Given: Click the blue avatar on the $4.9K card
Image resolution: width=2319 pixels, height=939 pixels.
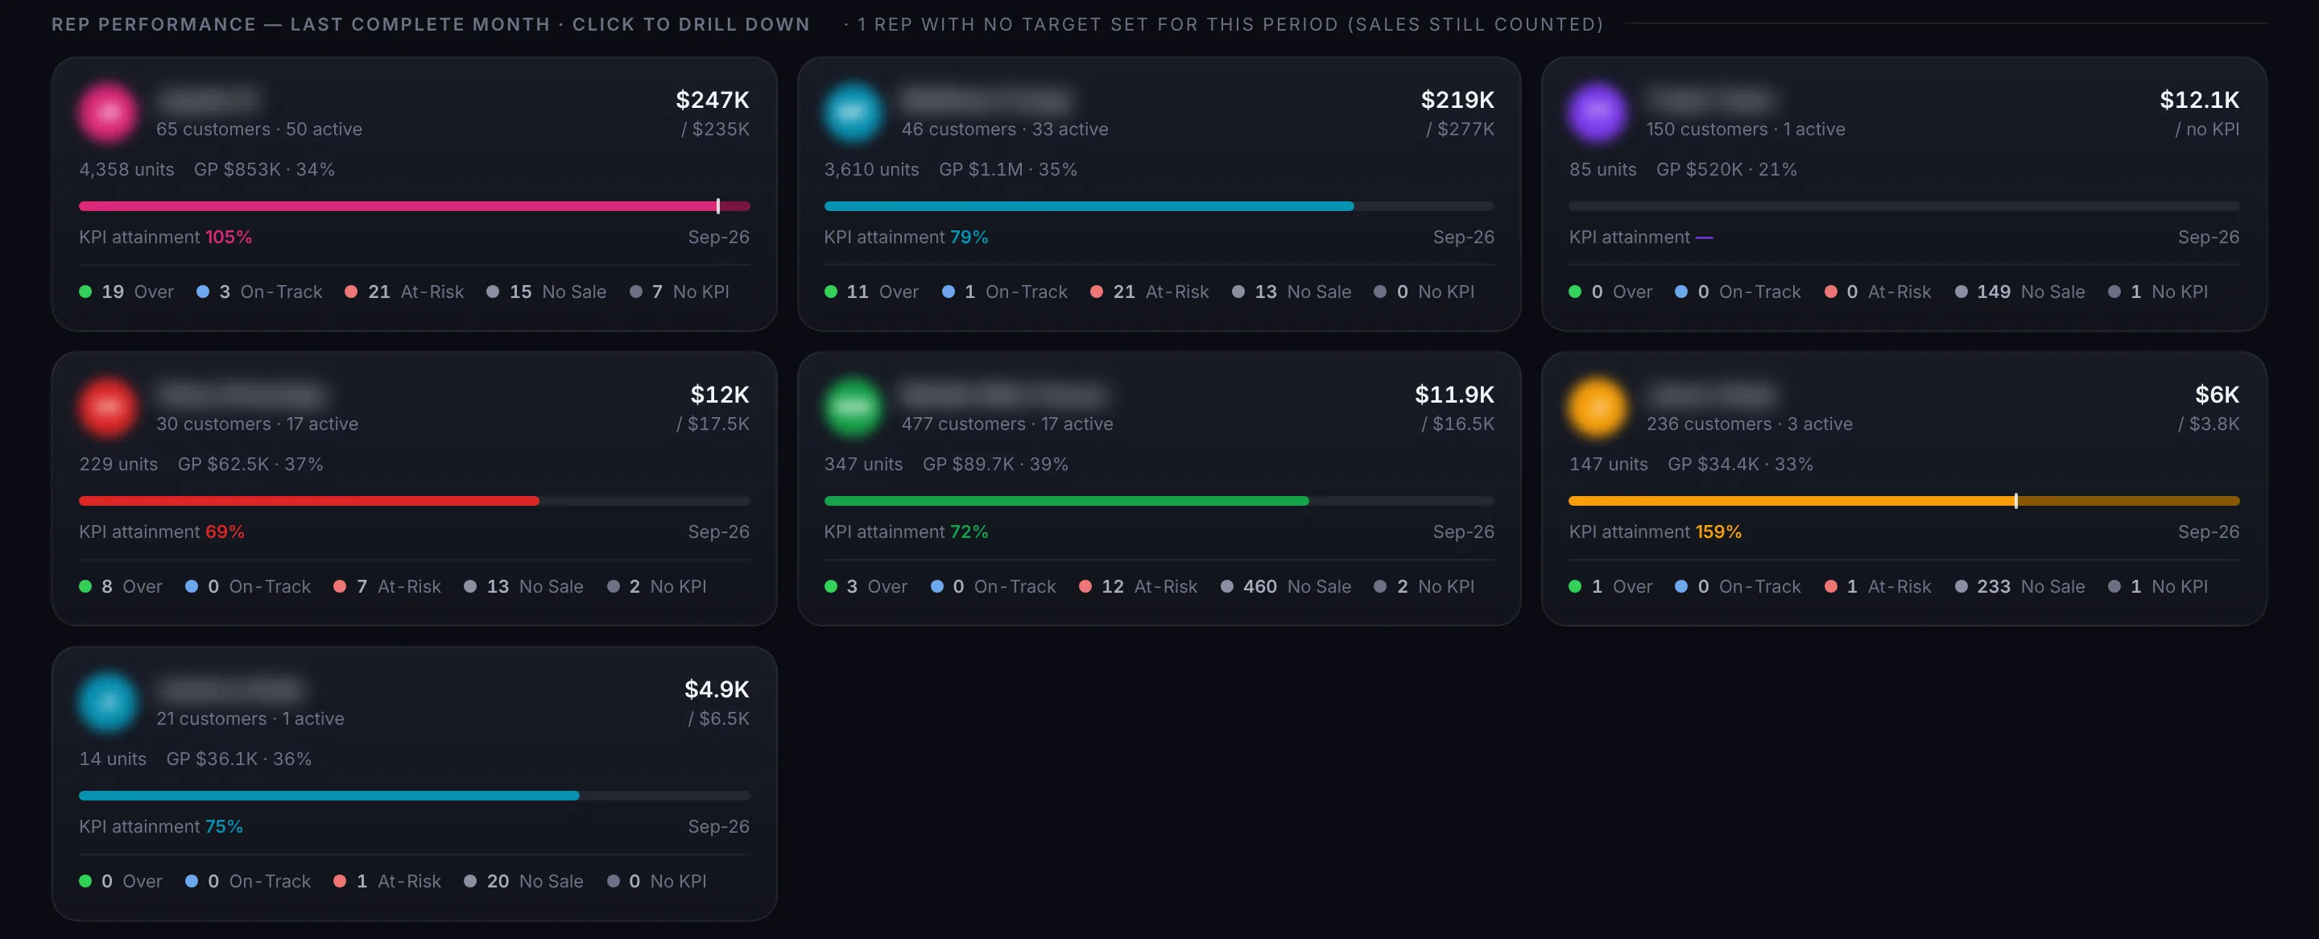Looking at the screenshot, I should [x=107, y=701].
